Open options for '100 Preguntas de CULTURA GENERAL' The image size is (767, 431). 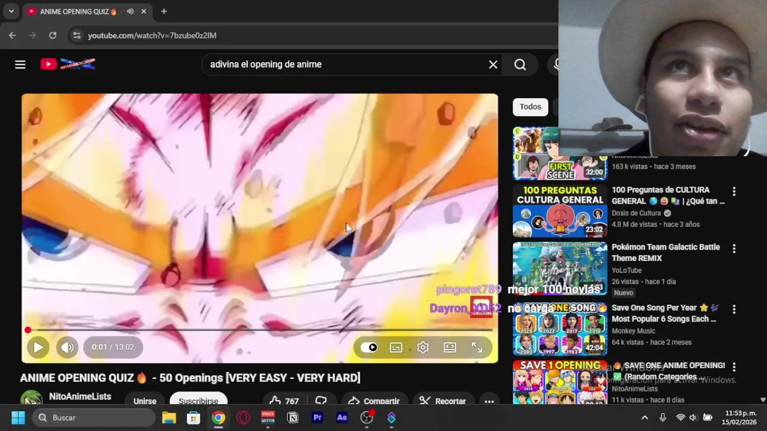[734, 192]
